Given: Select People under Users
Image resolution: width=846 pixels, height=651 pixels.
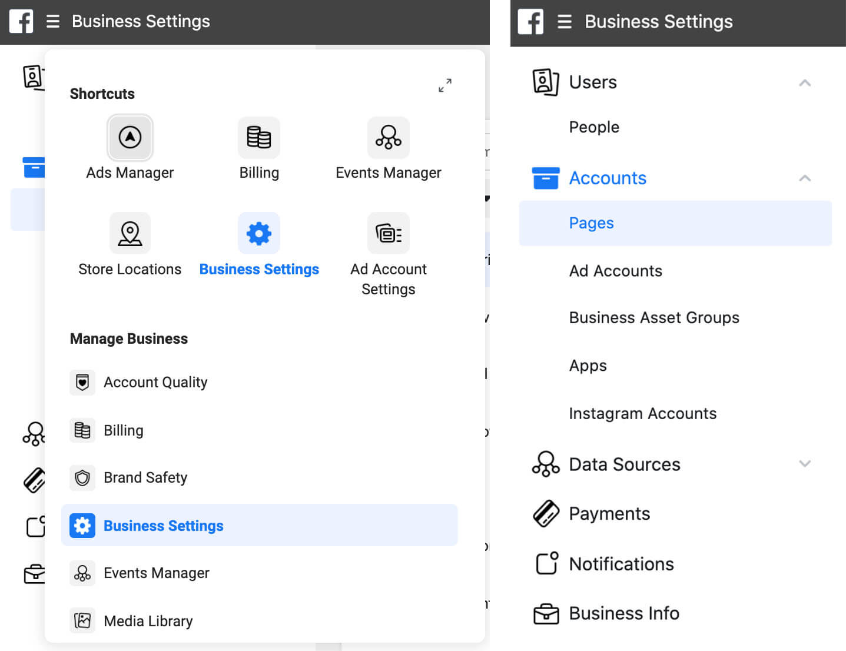Looking at the screenshot, I should 593,127.
